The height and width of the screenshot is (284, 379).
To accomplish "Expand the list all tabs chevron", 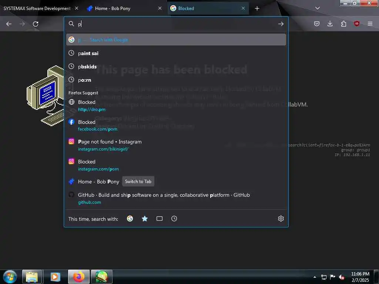I will (317, 9).
